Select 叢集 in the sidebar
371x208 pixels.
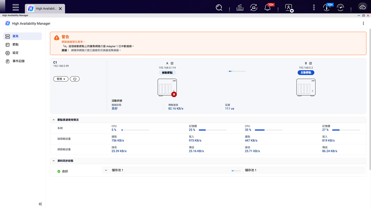[x=23, y=36]
